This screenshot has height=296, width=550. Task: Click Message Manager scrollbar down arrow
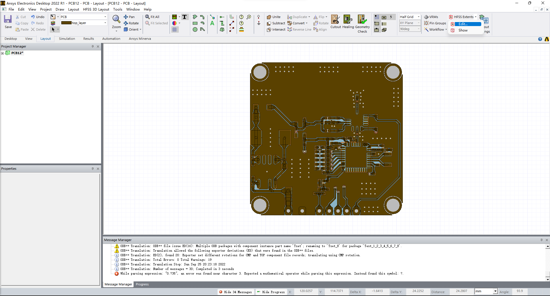548,279
